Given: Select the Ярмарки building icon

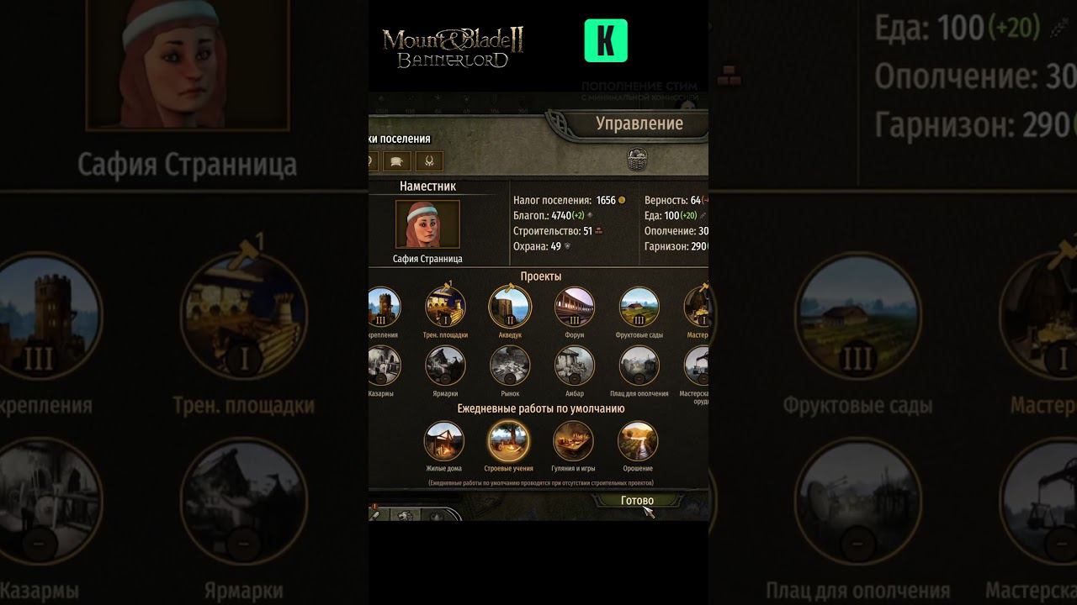Looking at the screenshot, I should pyautogui.click(x=445, y=365).
